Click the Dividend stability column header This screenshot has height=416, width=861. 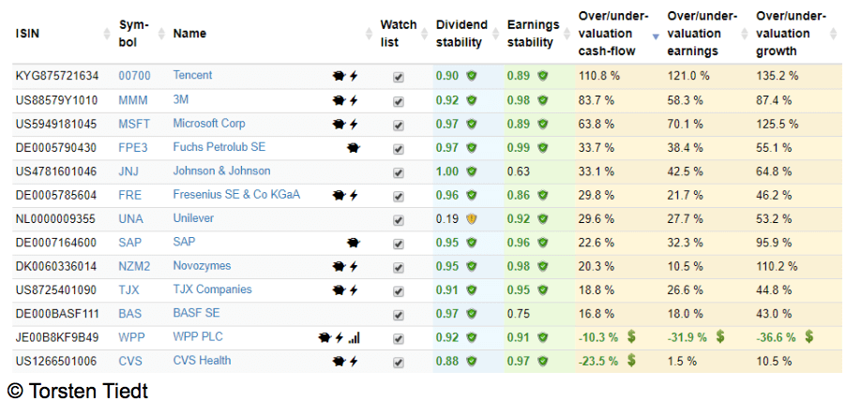(461, 34)
